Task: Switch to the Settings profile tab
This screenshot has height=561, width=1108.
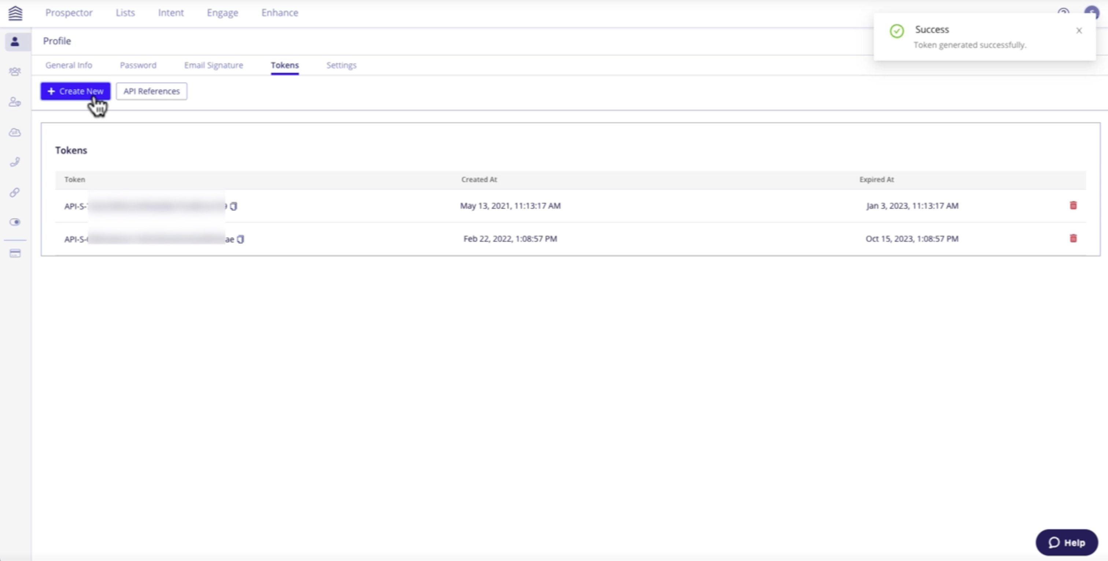Action: coord(341,64)
